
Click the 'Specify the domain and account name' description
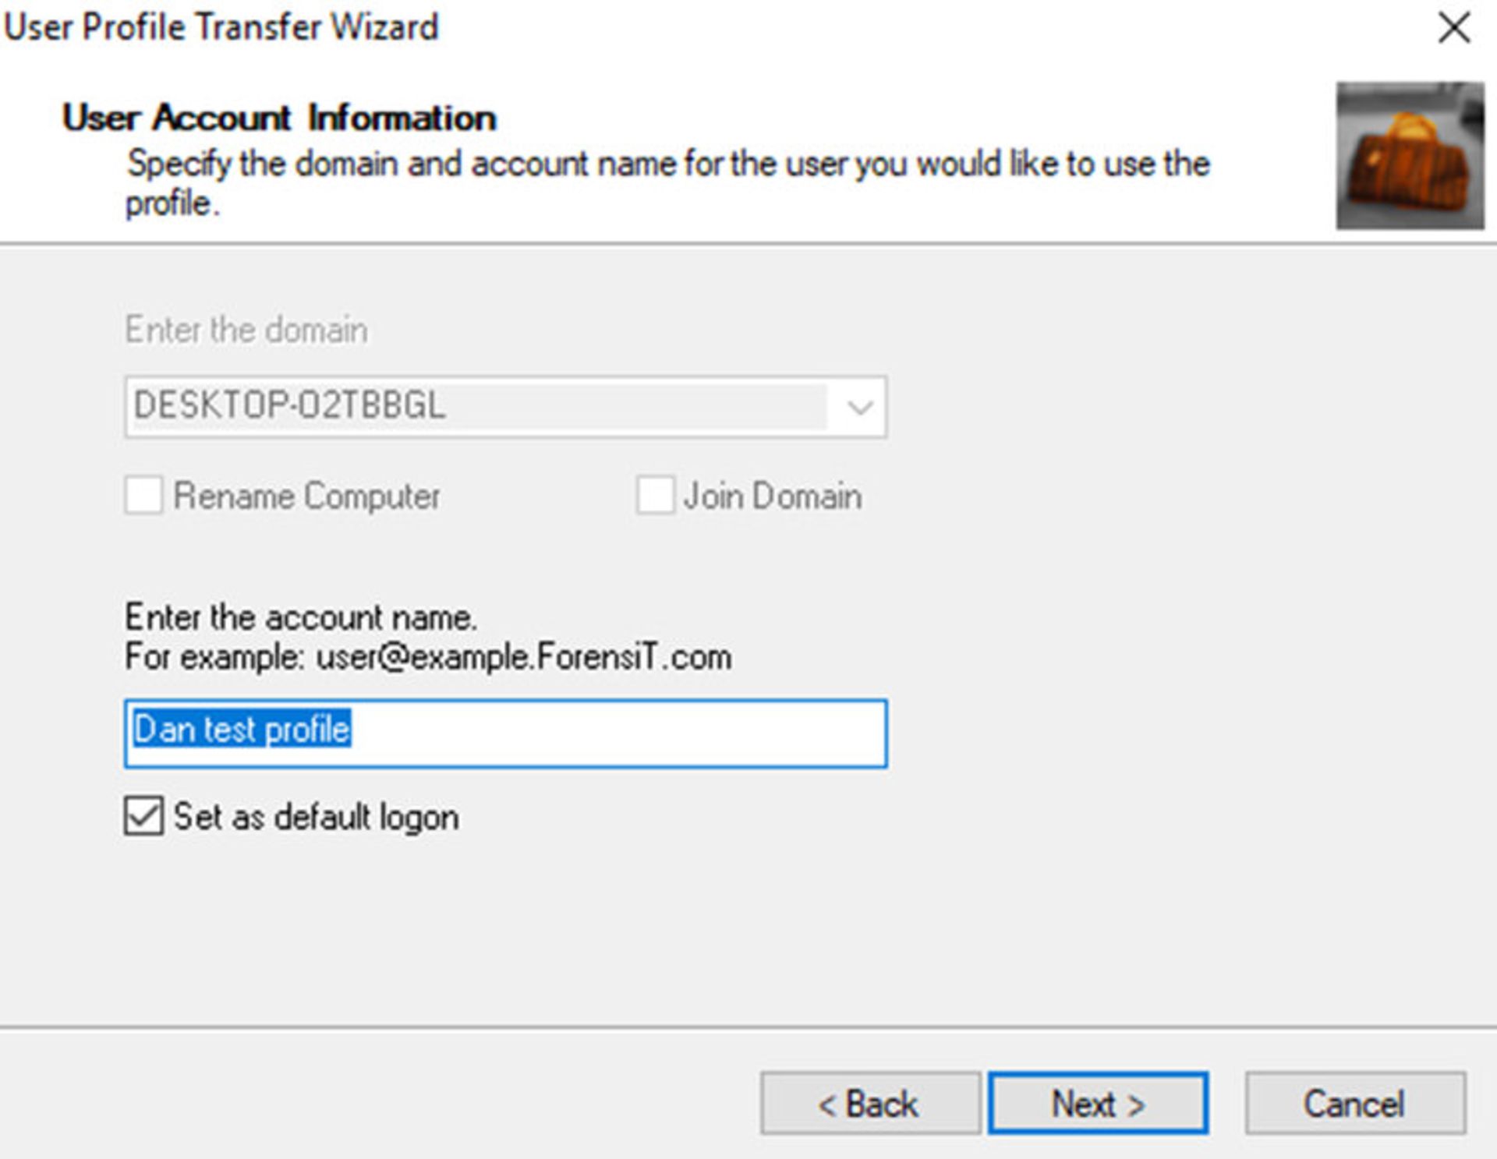(668, 164)
